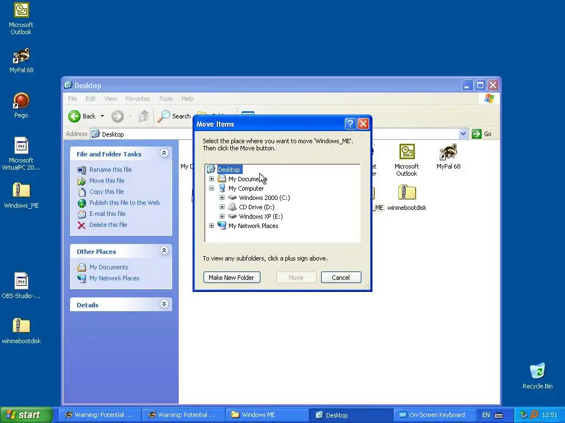
Task: Expand Windows 2000 (C:) node
Action: click(222, 198)
